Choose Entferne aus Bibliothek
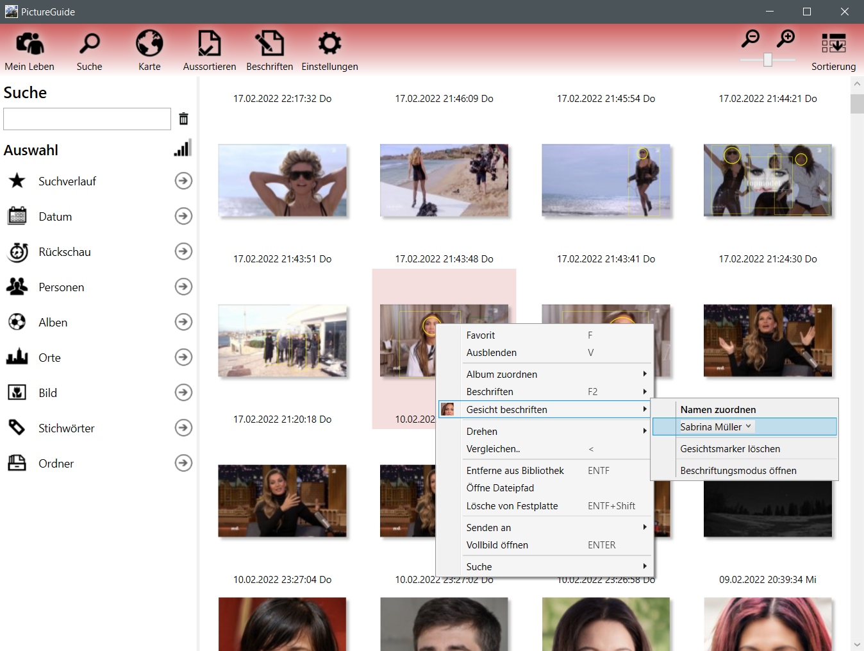 tap(545, 470)
